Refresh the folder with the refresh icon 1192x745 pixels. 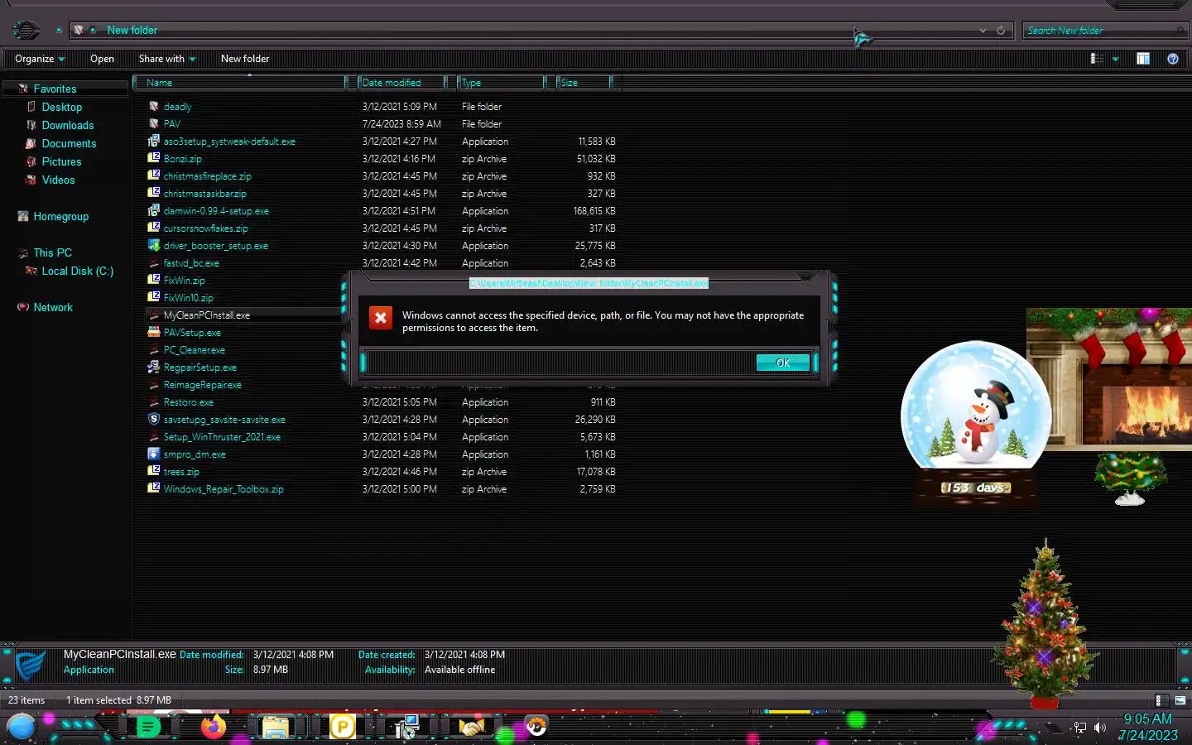[1001, 31]
